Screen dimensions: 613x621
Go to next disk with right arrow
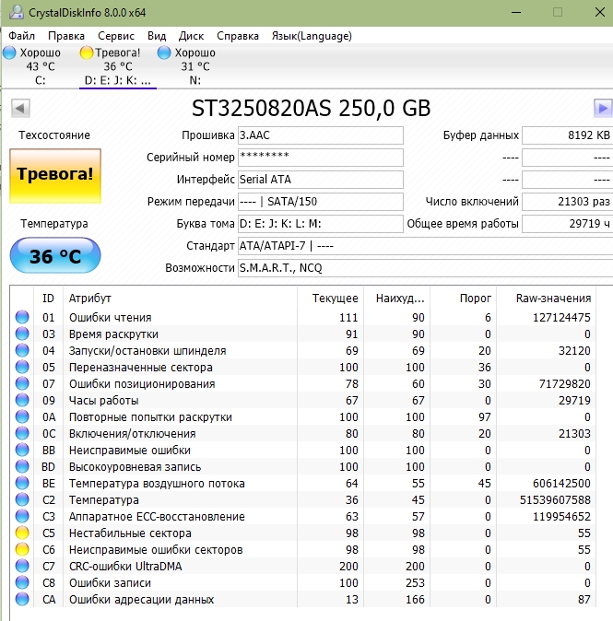(x=603, y=109)
